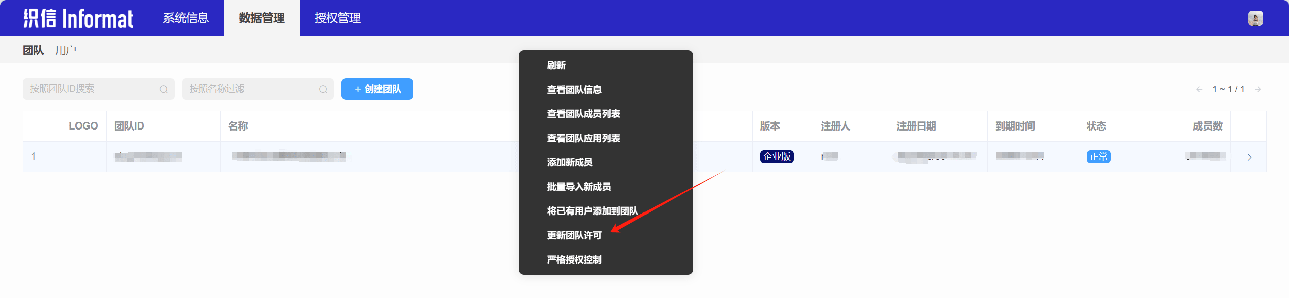
Task: Go to next page arrow
Action: (1258, 89)
